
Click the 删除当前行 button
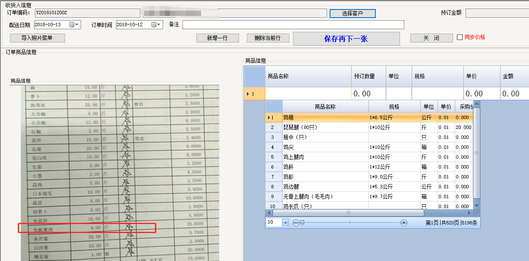[268, 38]
